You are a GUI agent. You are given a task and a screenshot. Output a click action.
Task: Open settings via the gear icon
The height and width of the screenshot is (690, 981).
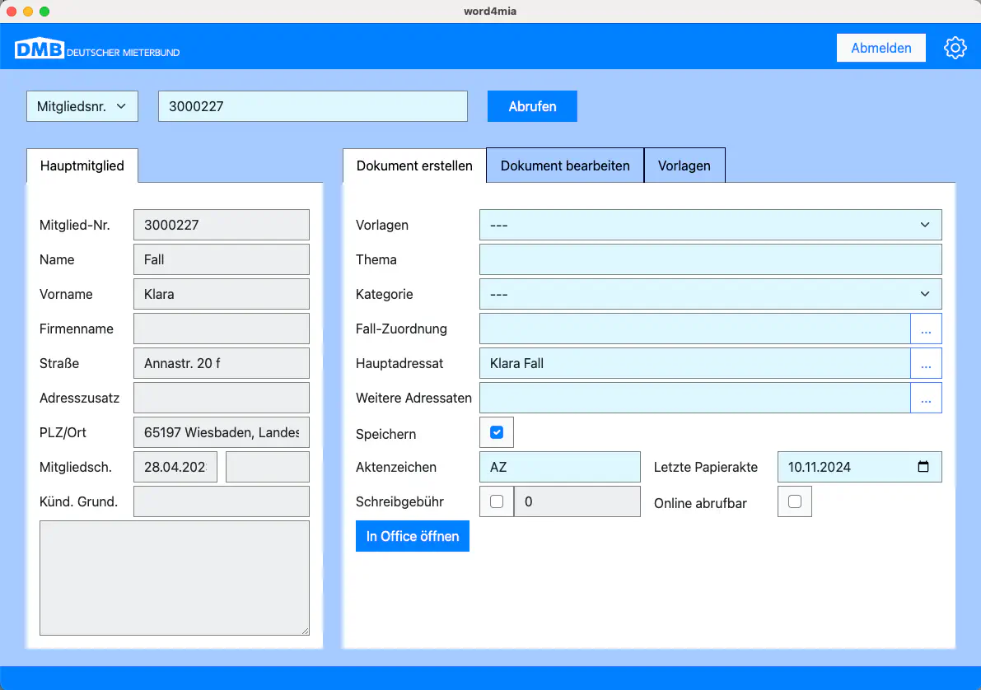(955, 48)
